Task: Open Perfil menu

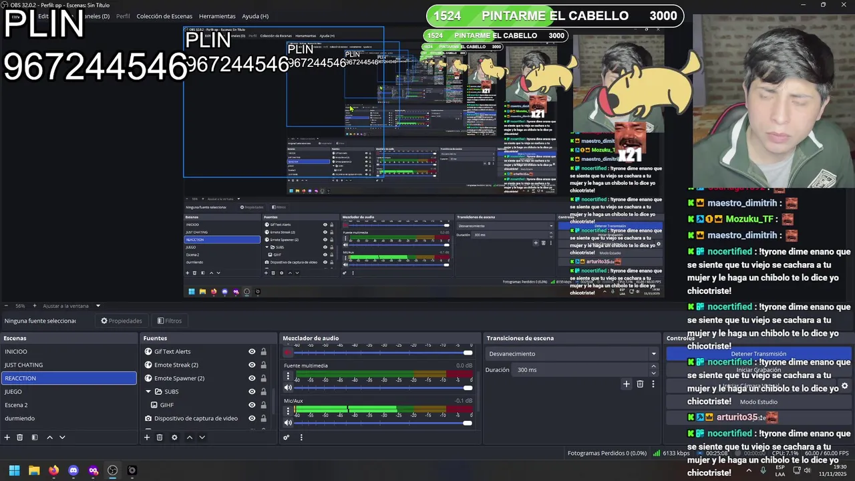Action: pos(123,16)
